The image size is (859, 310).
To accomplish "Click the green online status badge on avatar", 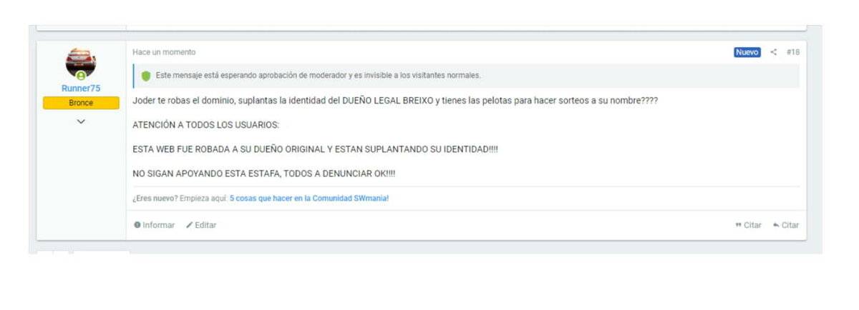I will [x=81, y=76].
